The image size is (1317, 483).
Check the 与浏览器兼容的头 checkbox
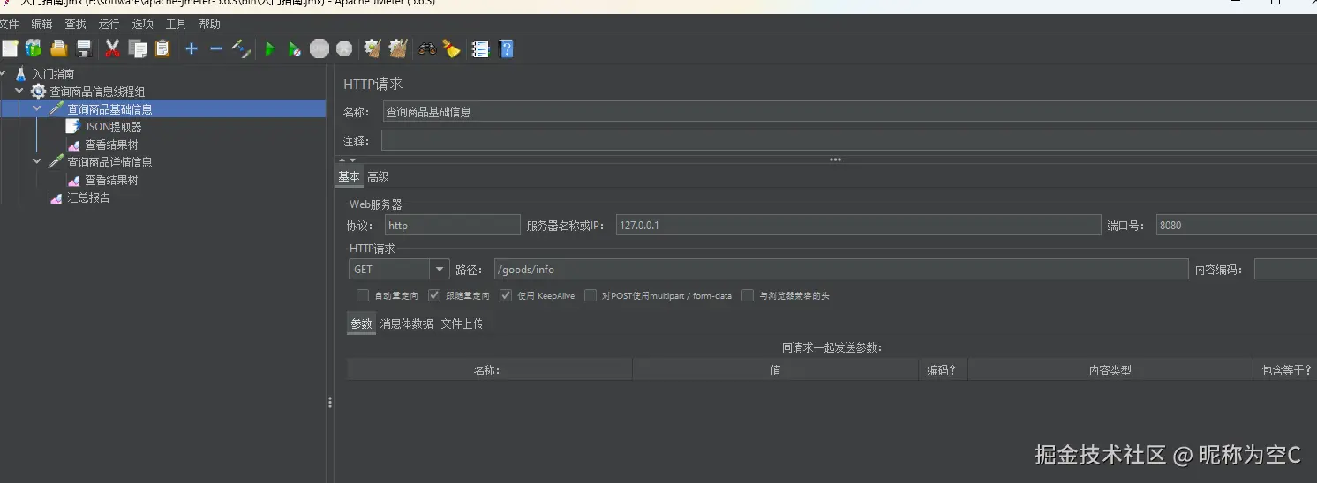(748, 295)
